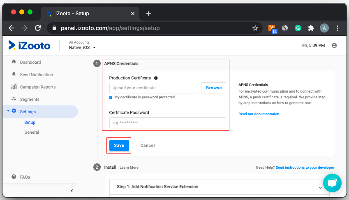Open FAQs from the sidebar
The width and height of the screenshot is (349, 200).
click(25, 177)
